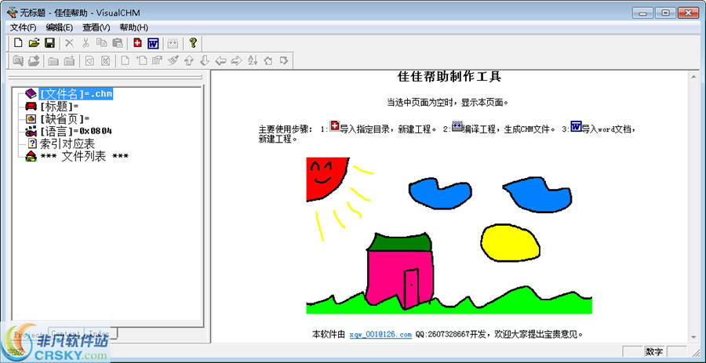This screenshot has width=706, height=363.
Task: Click the last outlined right arrow icon
Action: (x=284, y=60)
